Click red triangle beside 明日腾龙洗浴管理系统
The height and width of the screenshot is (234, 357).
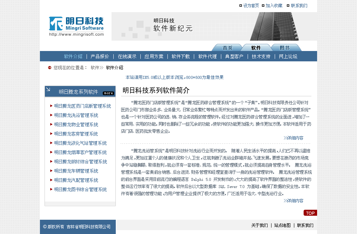[x=51, y=115]
